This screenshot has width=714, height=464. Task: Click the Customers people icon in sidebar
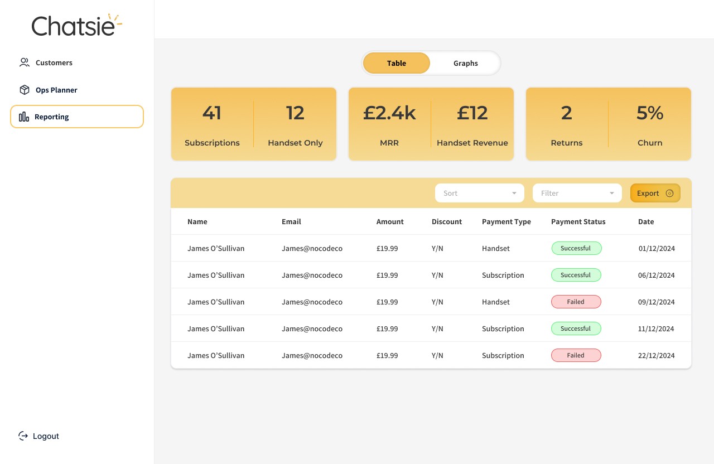(24, 62)
